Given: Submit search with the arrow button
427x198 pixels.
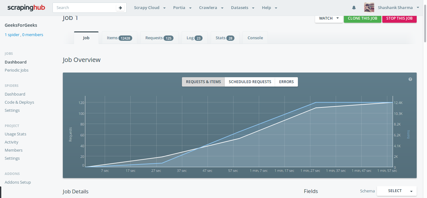Looking at the screenshot, I should point(120,8).
